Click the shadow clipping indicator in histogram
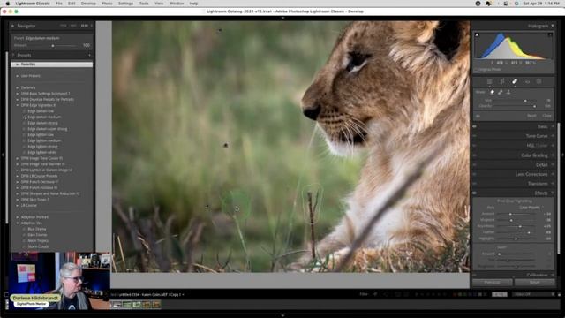 [x=477, y=34]
